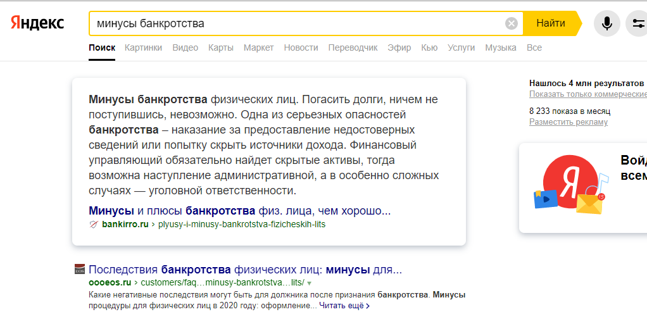Clear the search query with the X icon

click(x=512, y=23)
